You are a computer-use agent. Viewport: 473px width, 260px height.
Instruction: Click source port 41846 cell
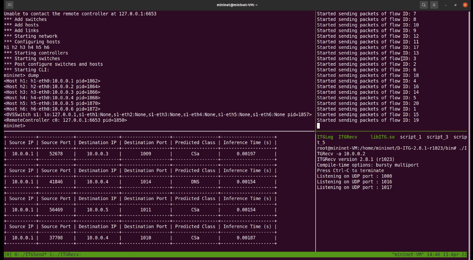tap(56, 182)
